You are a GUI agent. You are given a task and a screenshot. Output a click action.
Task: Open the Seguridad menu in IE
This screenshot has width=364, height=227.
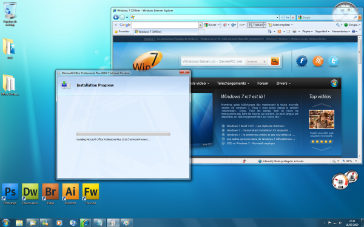pos(322,31)
